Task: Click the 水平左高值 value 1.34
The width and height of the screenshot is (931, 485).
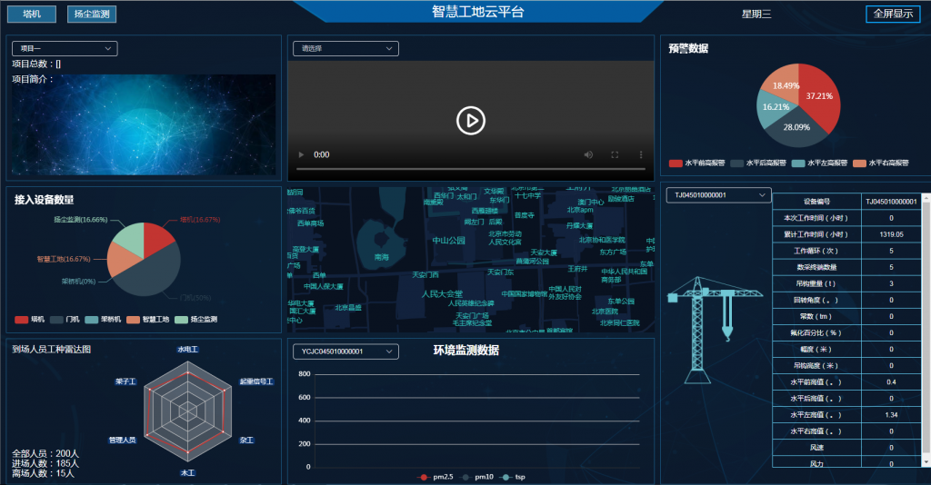Action: click(x=891, y=415)
